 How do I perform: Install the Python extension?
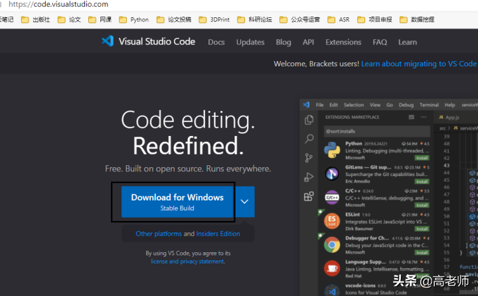coord(422,158)
